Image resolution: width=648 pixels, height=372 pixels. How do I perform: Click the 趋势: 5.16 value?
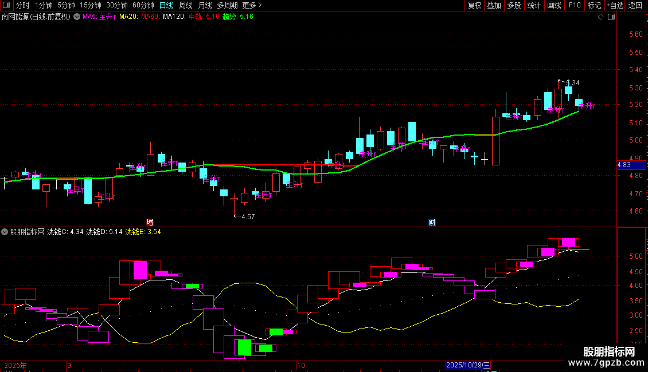tap(238, 17)
